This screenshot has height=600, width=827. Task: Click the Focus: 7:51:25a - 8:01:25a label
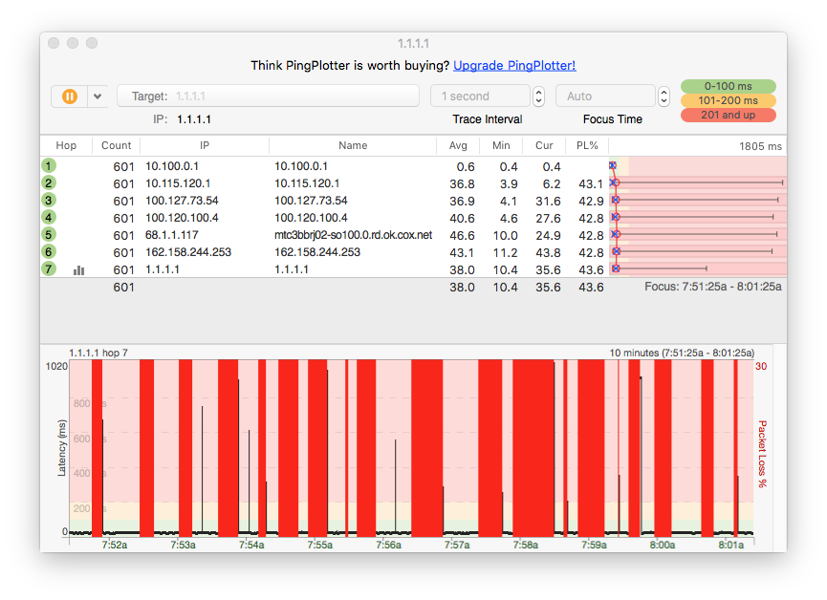coord(713,287)
